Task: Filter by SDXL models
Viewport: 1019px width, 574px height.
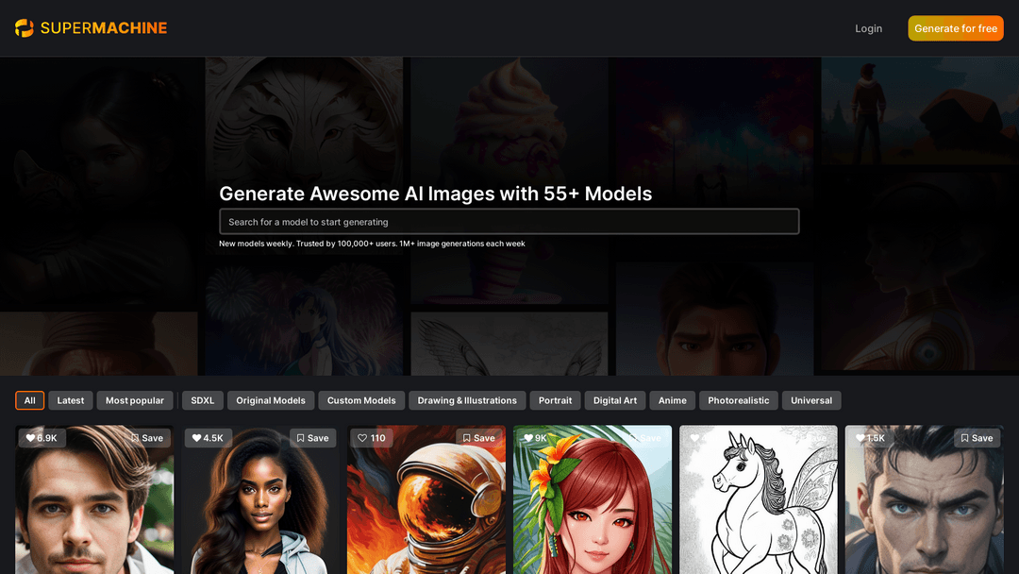Action: coord(202,400)
